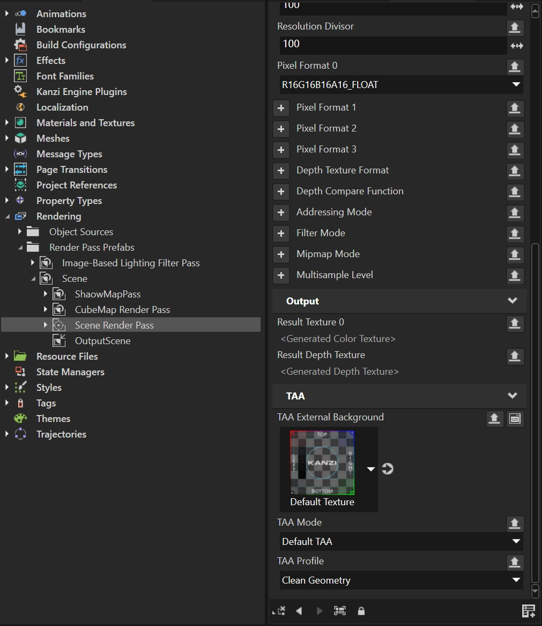542x626 pixels.
Task: Add the Mipmap Mode property
Action: coord(281,254)
